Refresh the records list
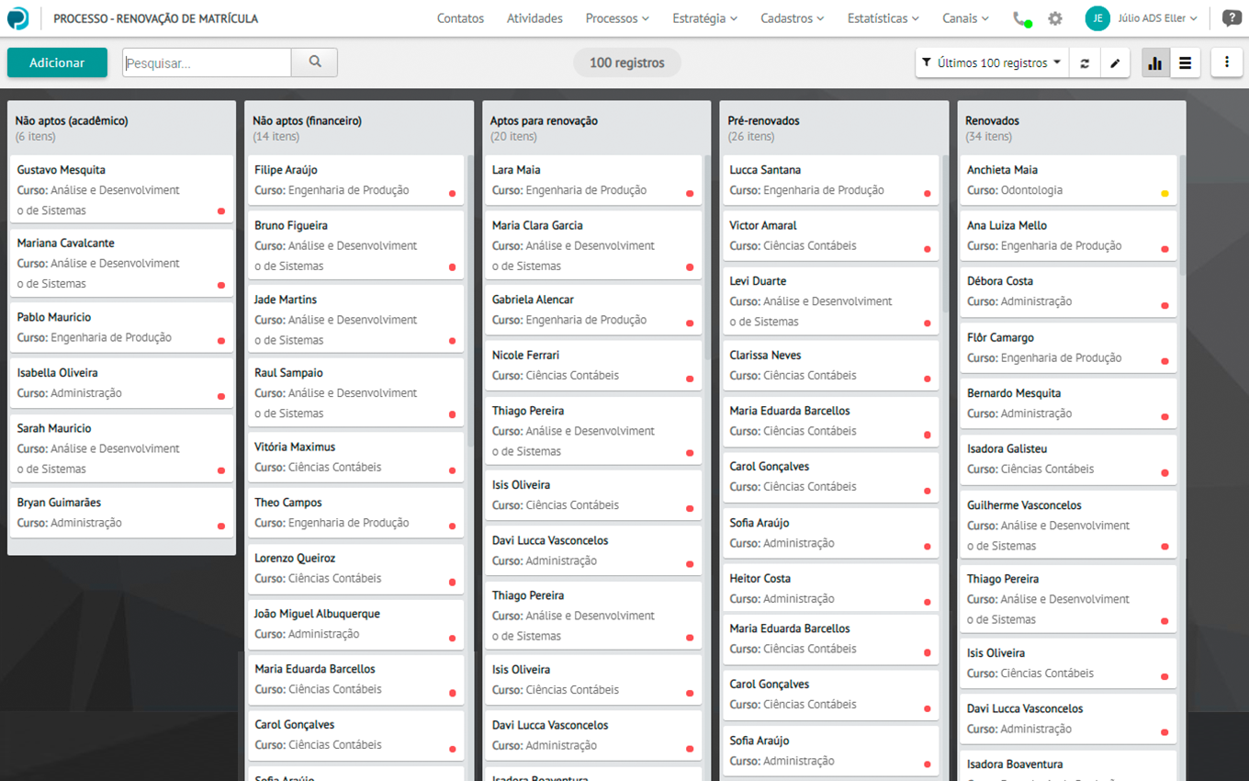The height and width of the screenshot is (781, 1249). point(1085,63)
